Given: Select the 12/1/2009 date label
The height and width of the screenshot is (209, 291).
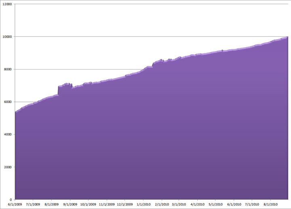Looking at the screenshot, I should 125,205.
